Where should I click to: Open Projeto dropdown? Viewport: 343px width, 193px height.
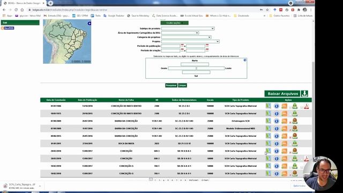(x=190, y=41)
